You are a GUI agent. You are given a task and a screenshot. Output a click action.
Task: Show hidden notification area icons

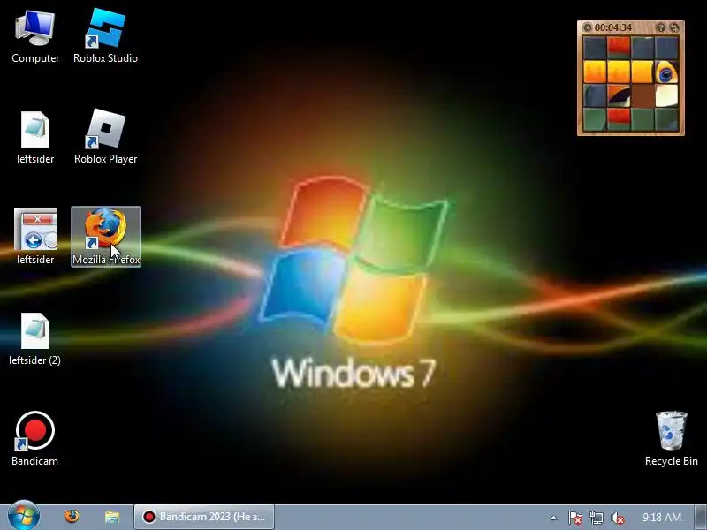tap(554, 518)
